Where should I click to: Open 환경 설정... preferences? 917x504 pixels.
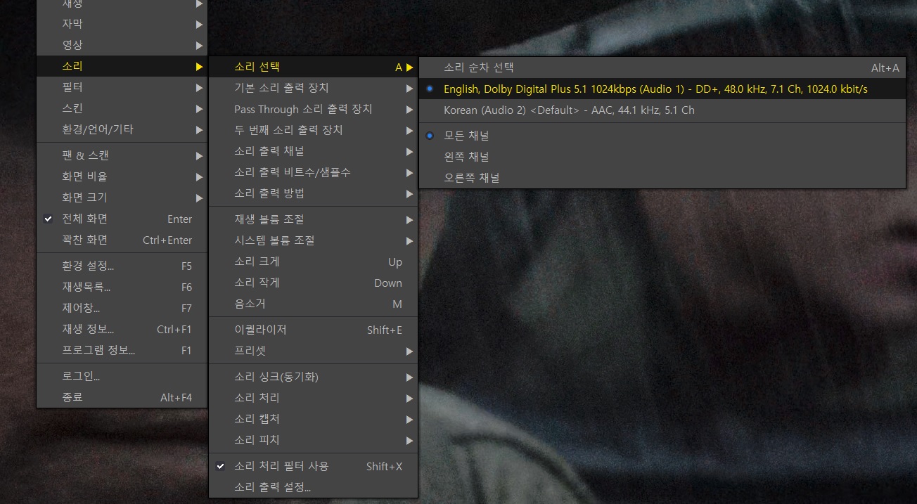click(87, 266)
